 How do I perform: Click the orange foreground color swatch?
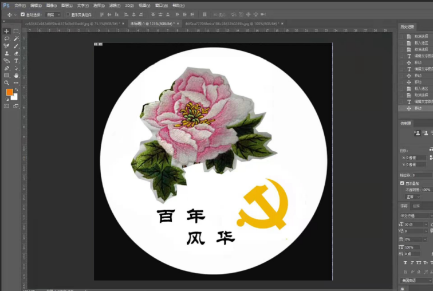pyautogui.click(x=9, y=92)
